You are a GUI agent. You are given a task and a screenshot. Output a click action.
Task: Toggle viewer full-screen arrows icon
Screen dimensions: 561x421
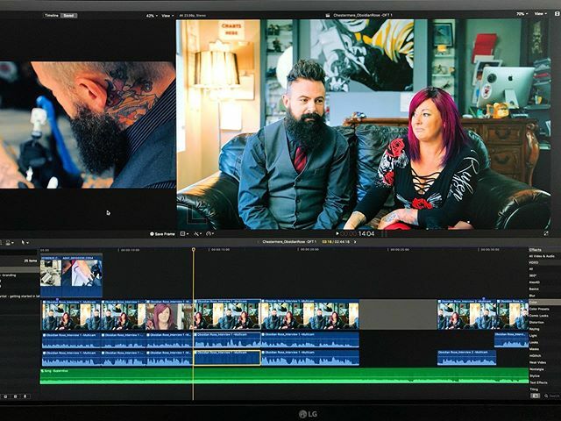546,233
